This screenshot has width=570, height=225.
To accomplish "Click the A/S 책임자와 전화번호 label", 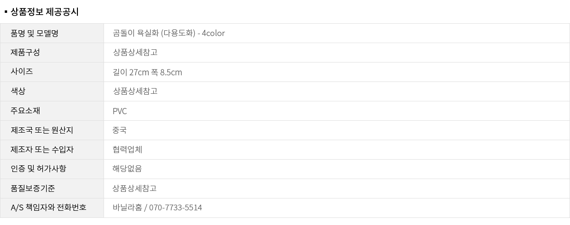I will point(48,208).
